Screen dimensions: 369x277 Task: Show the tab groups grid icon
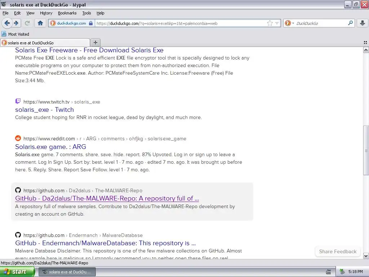pos(365,43)
